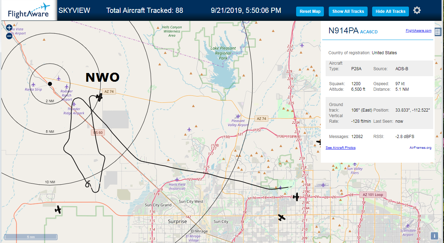Viewport: 444px width, 243px height.
Task: Click the P28A aircraft type value
Action: (356, 69)
